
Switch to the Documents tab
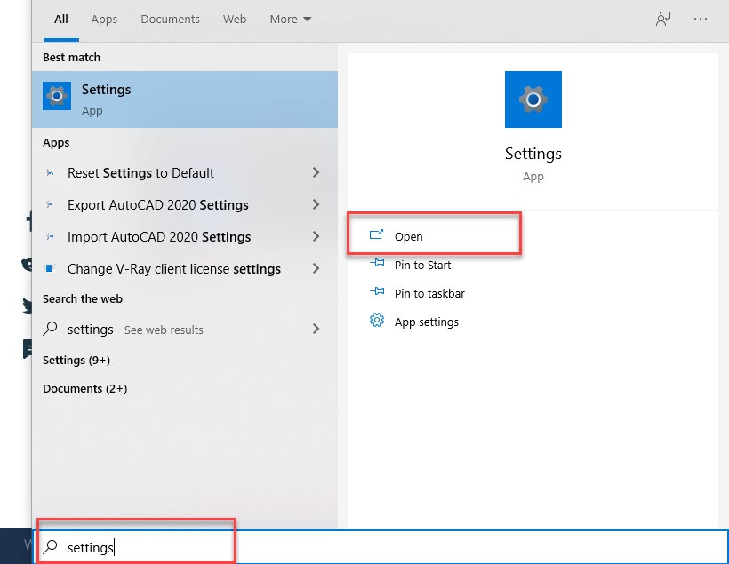(x=170, y=19)
